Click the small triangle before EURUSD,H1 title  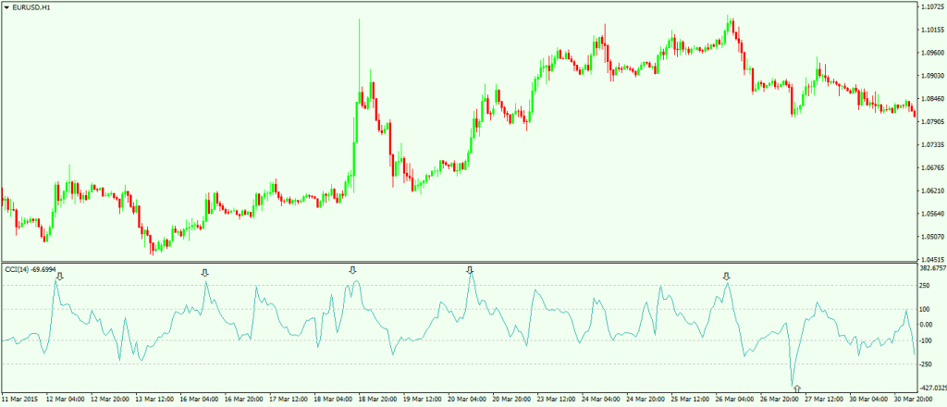coord(6,6)
